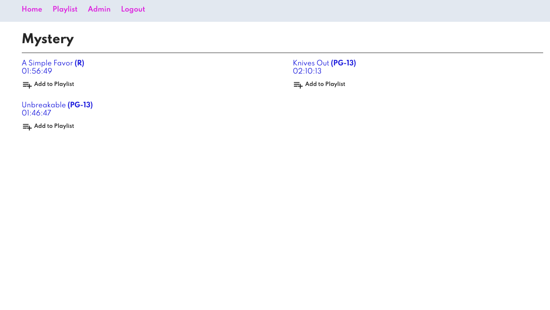This screenshot has width=550, height=310.
Task: Open the Admin section
Action: 99,9
